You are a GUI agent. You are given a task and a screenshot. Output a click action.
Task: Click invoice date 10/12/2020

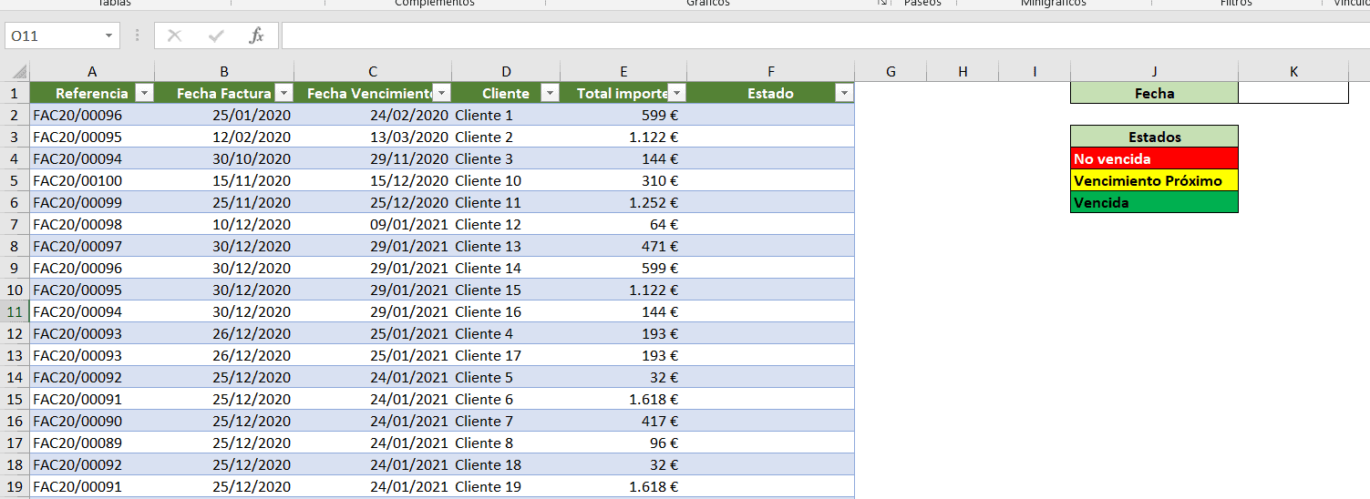pos(224,224)
